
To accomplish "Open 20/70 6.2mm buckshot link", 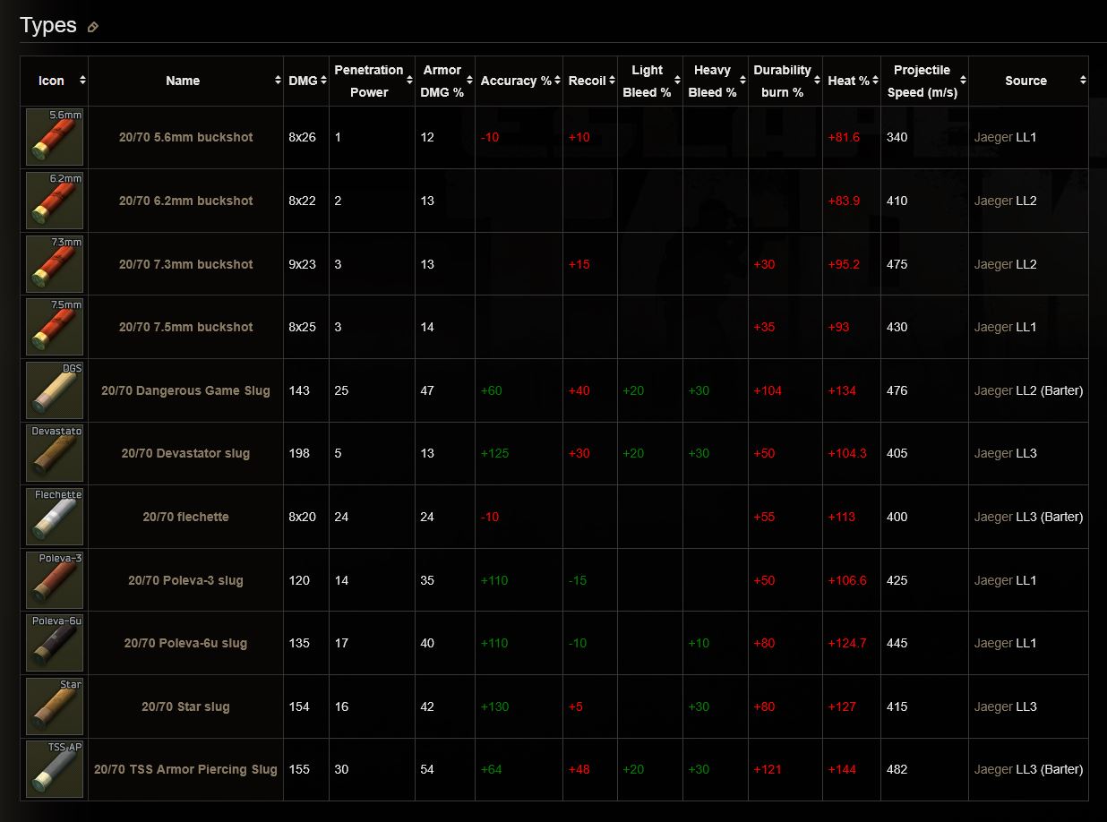I will click(x=186, y=201).
